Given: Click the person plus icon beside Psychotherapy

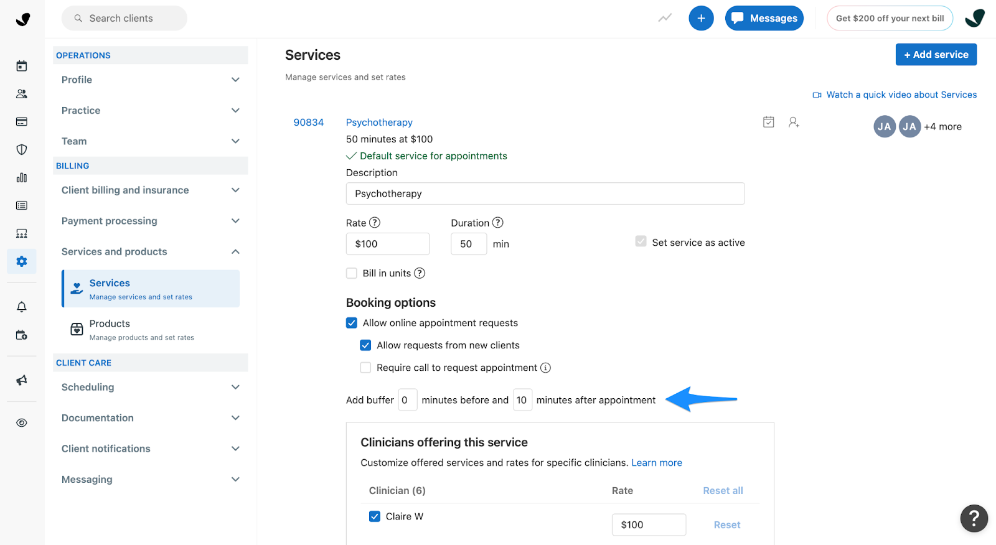Looking at the screenshot, I should point(794,122).
